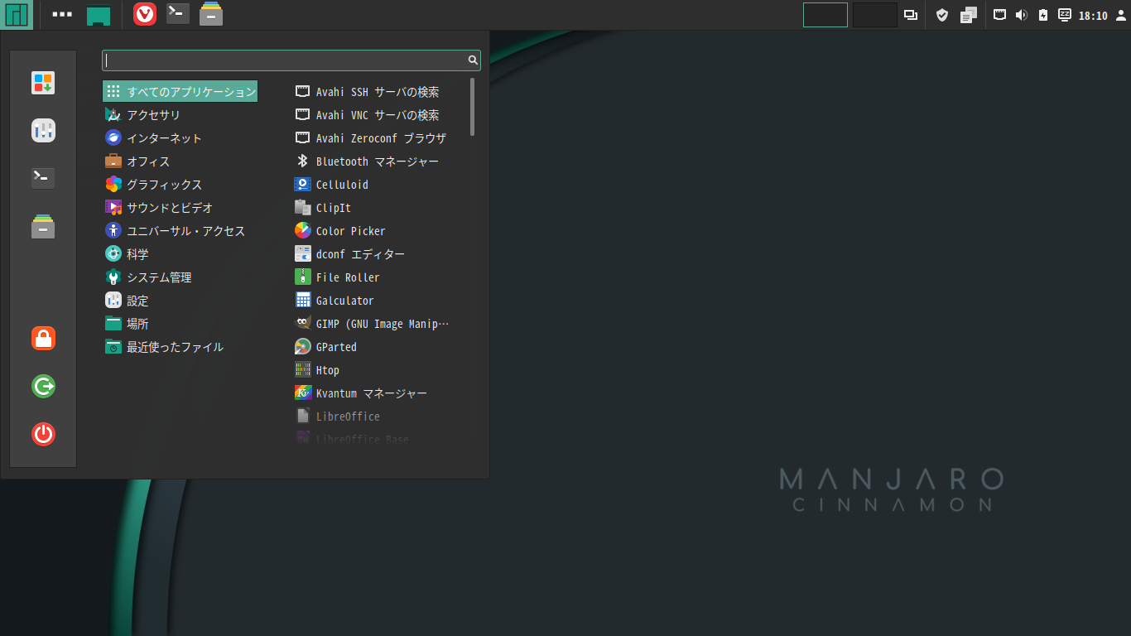This screenshot has width=1131, height=636.
Task: Open the red power-off button in sidebar
Action: tap(43, 434)
